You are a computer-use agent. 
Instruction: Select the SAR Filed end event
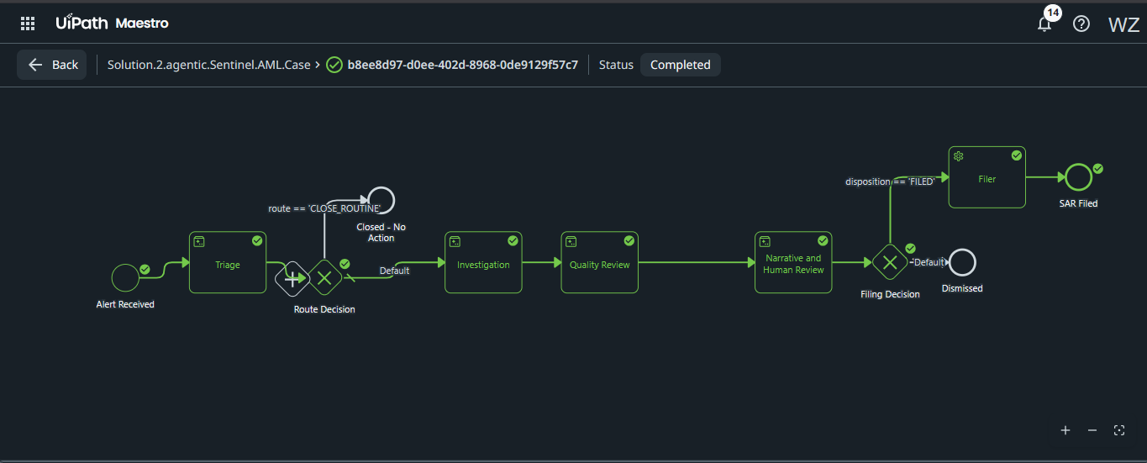pyautogui.click(x=1078, y=177)
